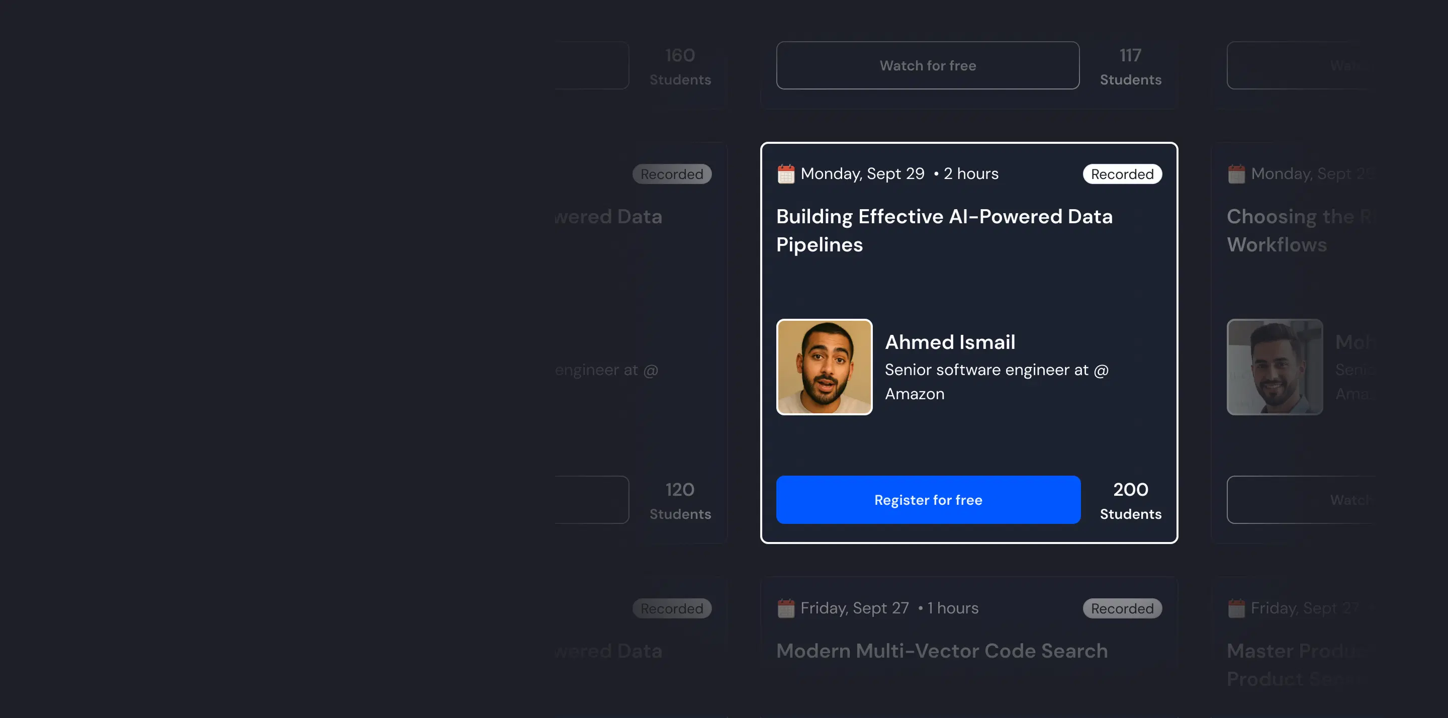
Task: Click Recorded badge on Modern Multi-Vector Code Search card
Action: pyautogui.click(x=1122, y=608)
